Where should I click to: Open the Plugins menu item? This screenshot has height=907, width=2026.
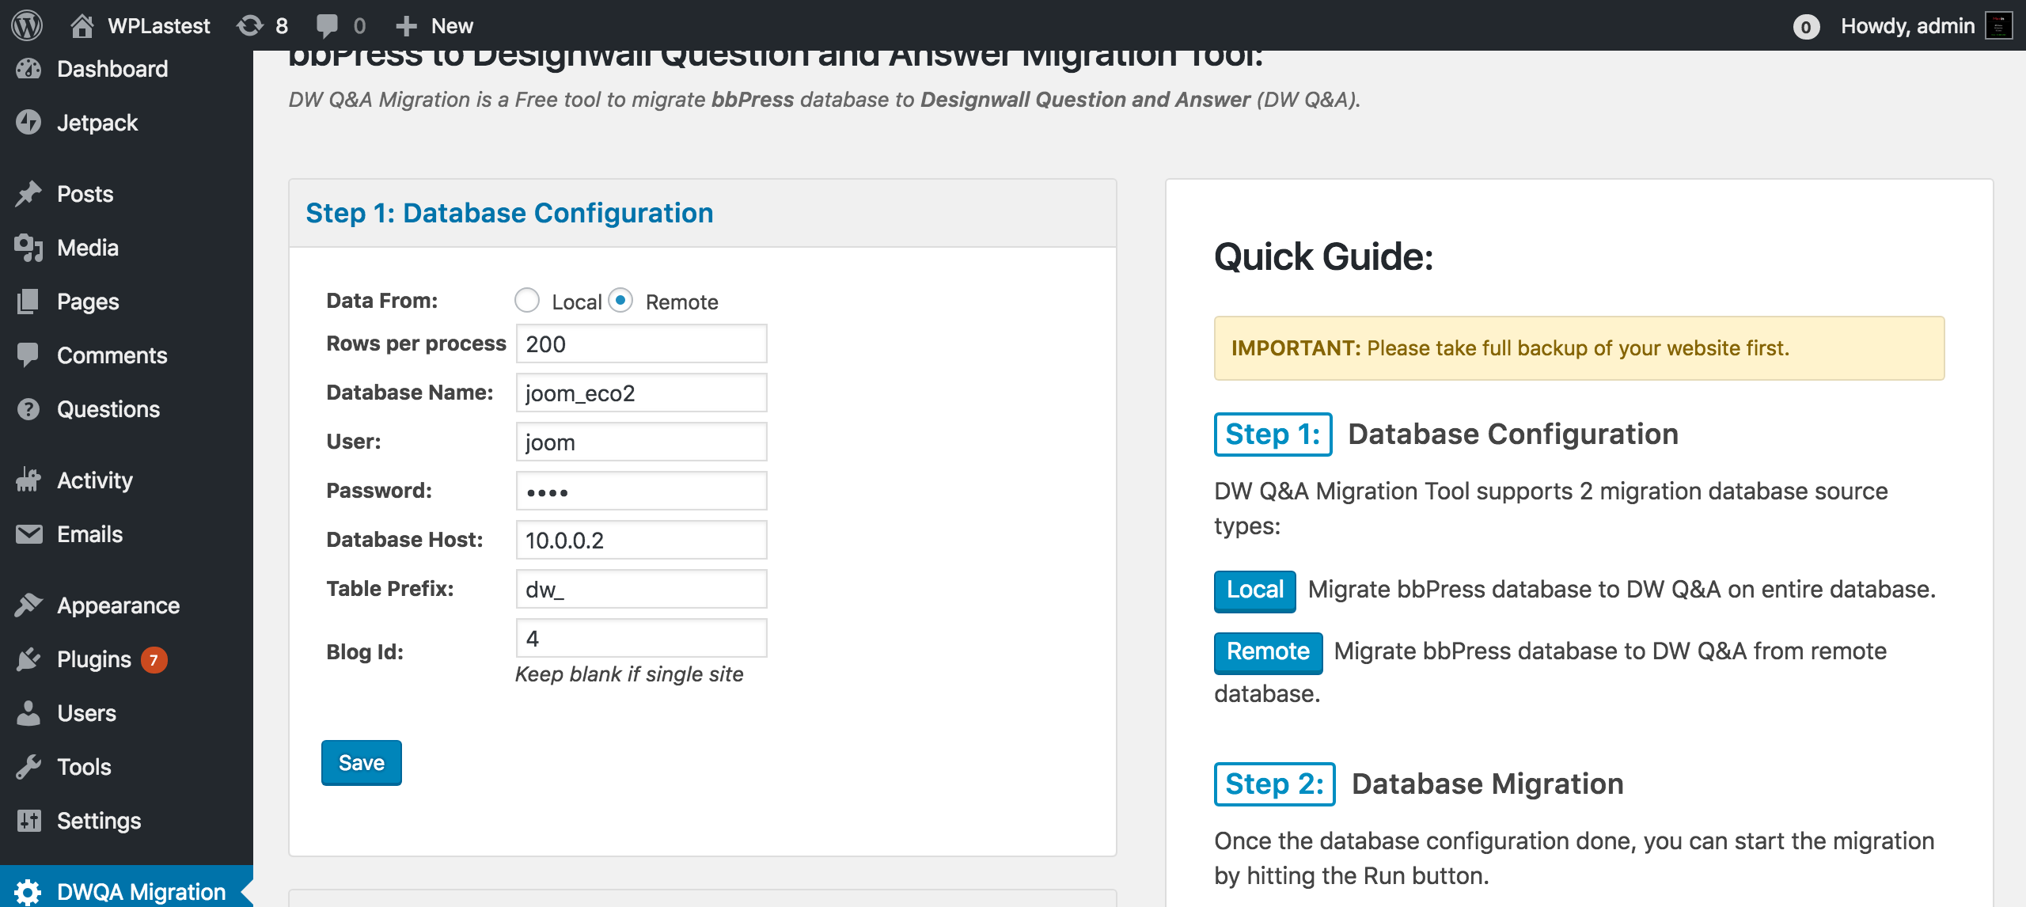point(93,659)
